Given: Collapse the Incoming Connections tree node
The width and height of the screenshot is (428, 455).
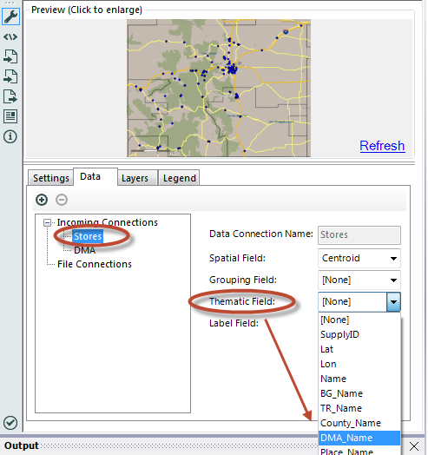Looking at the screenshot, I should coord(47,222).
